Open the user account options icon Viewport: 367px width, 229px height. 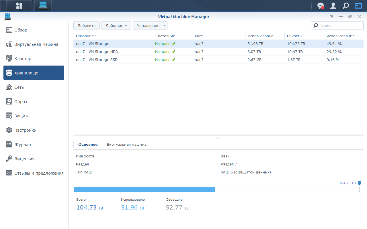click(333, 6)
